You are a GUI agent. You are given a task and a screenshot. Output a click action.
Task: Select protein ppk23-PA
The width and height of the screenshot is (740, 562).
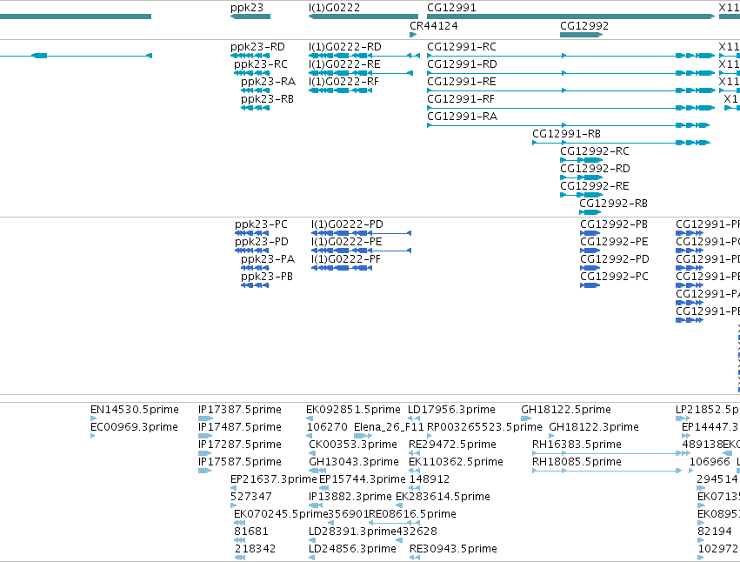pos(255,268)
